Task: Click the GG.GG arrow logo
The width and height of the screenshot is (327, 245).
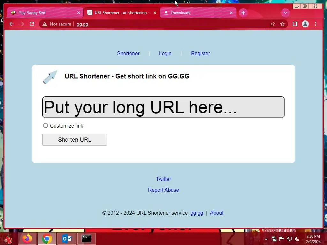Action: tap(50, 77)
